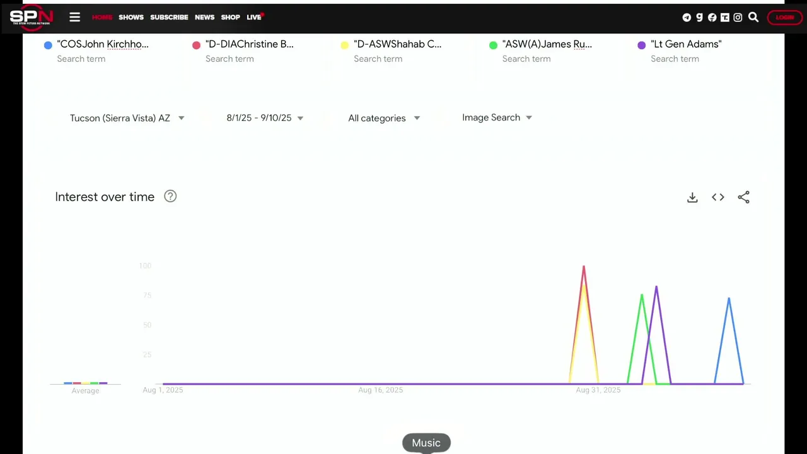Screen dimensions: 807x454
Task: Go to the HOME menu item
Action: (102, 17)
